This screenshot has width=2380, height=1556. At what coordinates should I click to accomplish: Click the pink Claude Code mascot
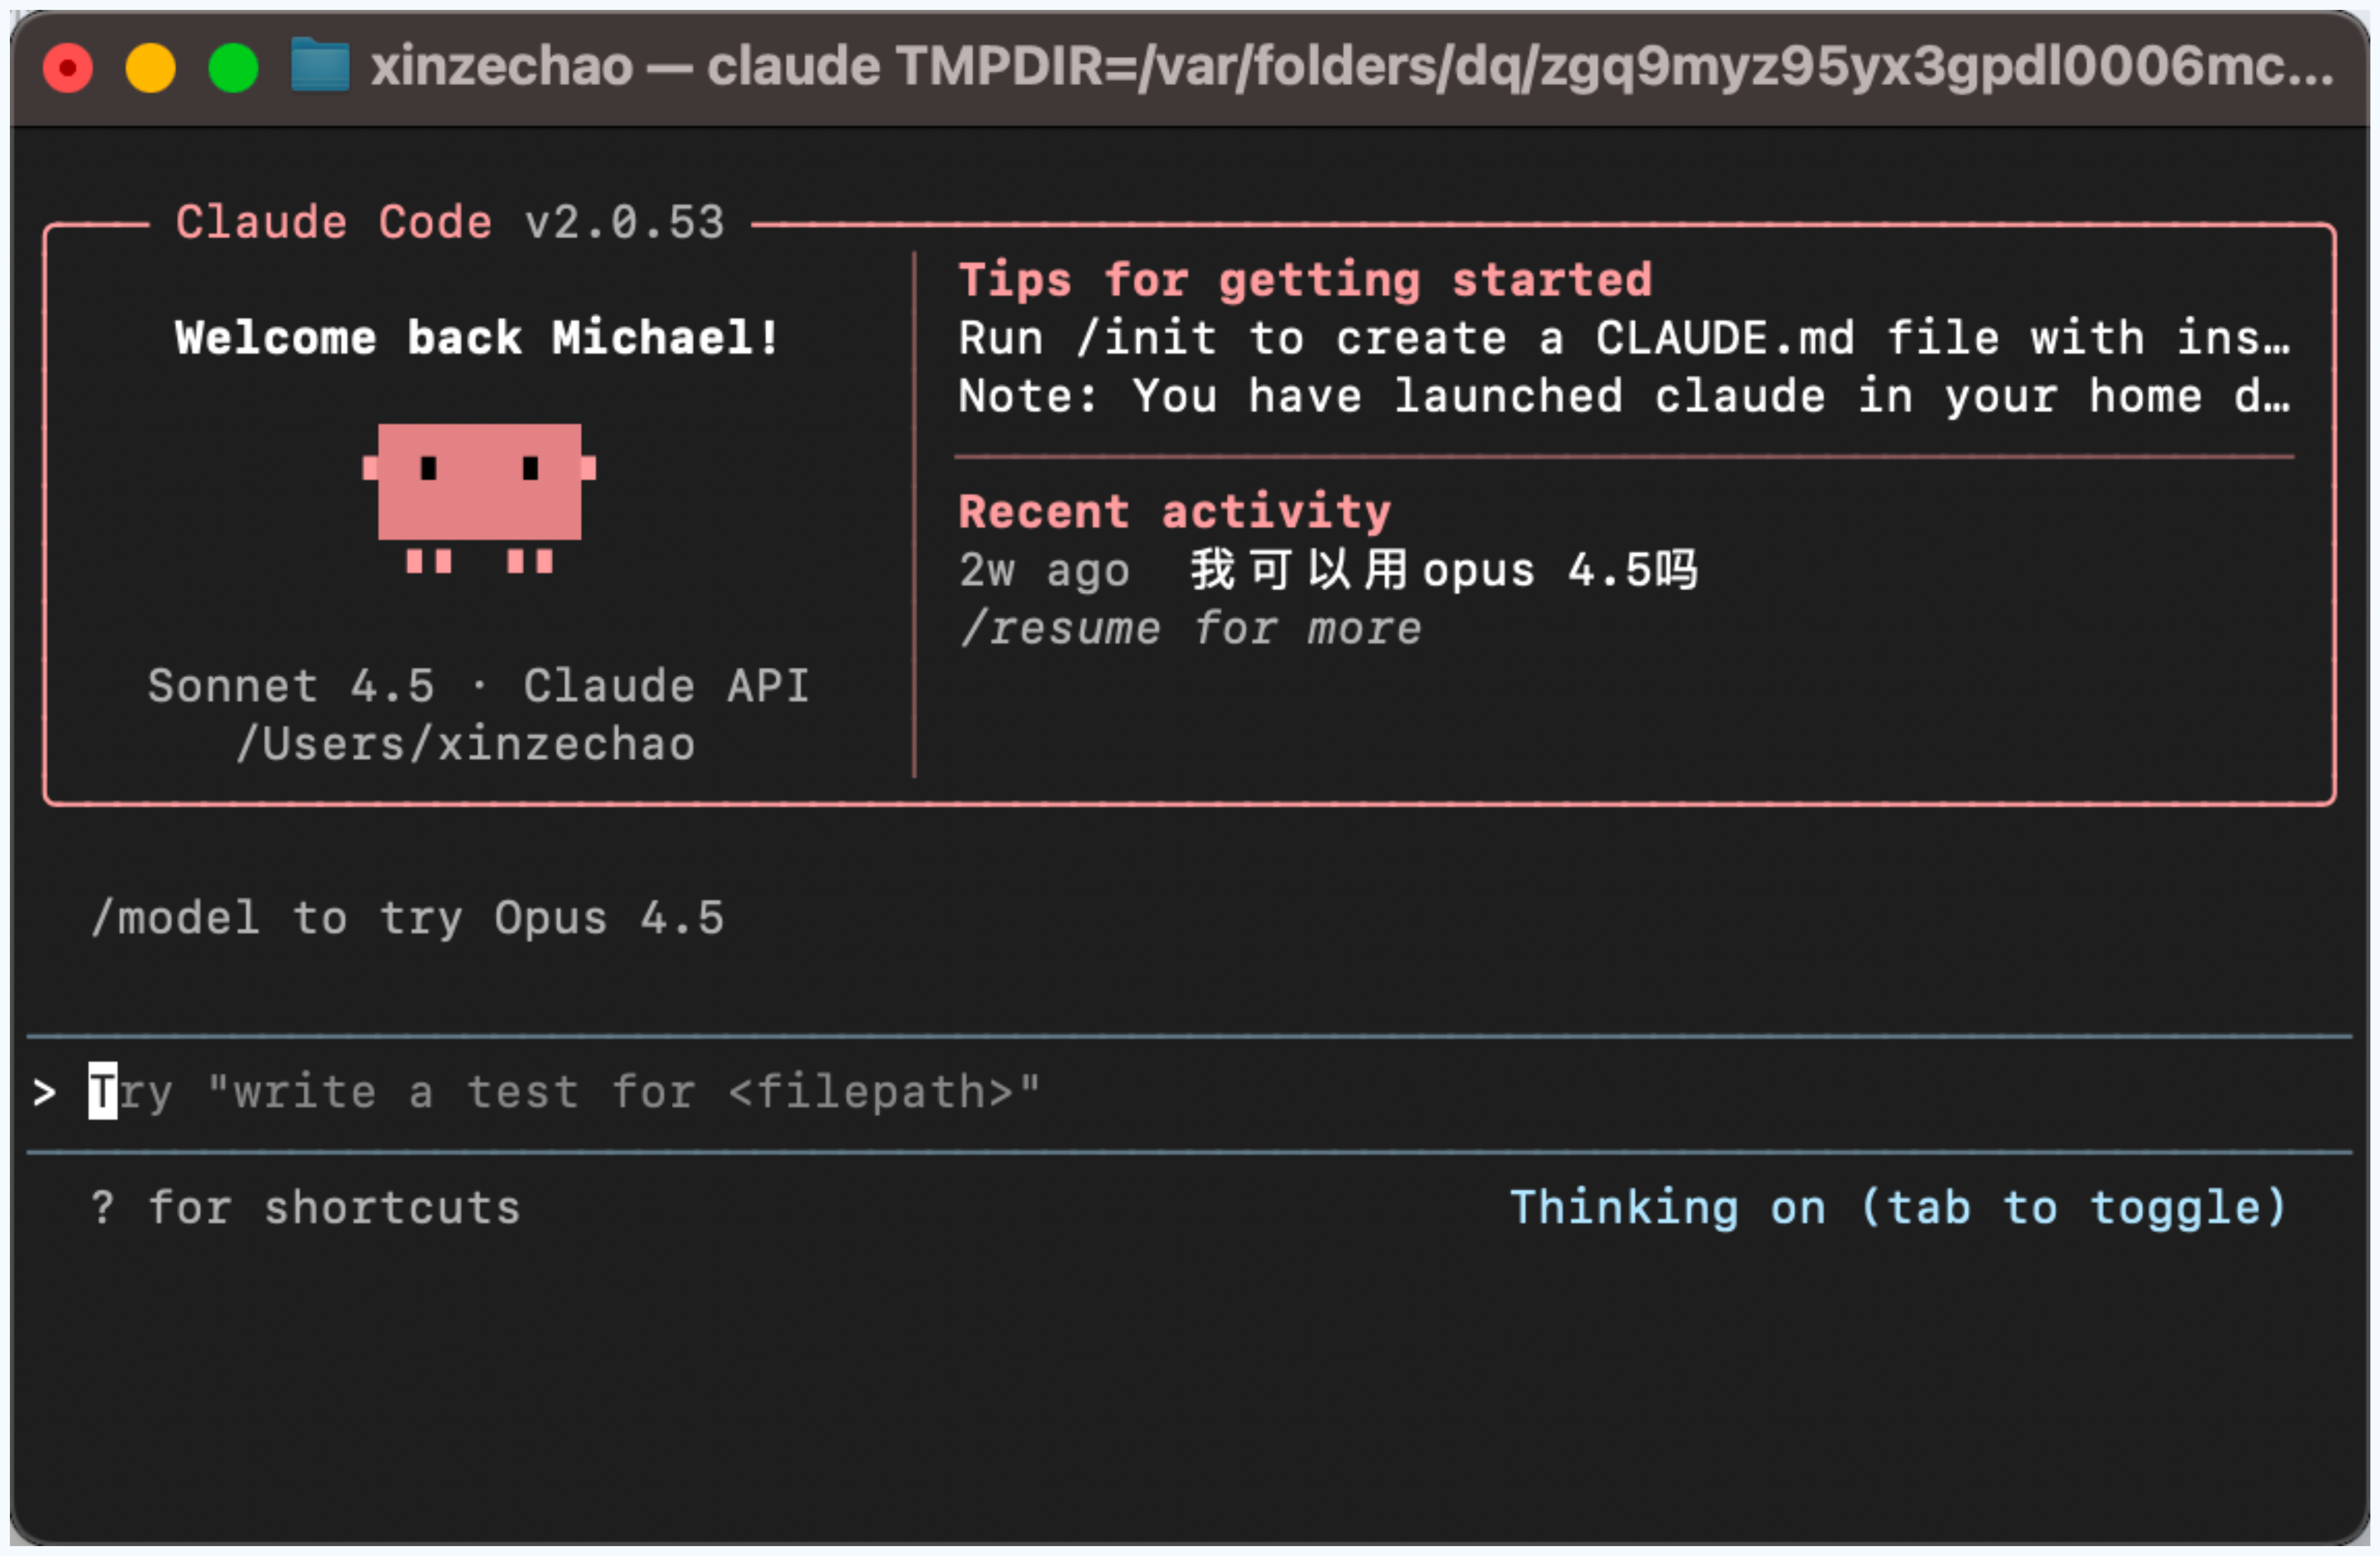pyautogui.click(x=479, y=498)
